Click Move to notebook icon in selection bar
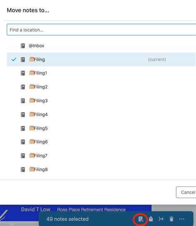The width and height of the screenshot is (196, 226). (141, 219)
